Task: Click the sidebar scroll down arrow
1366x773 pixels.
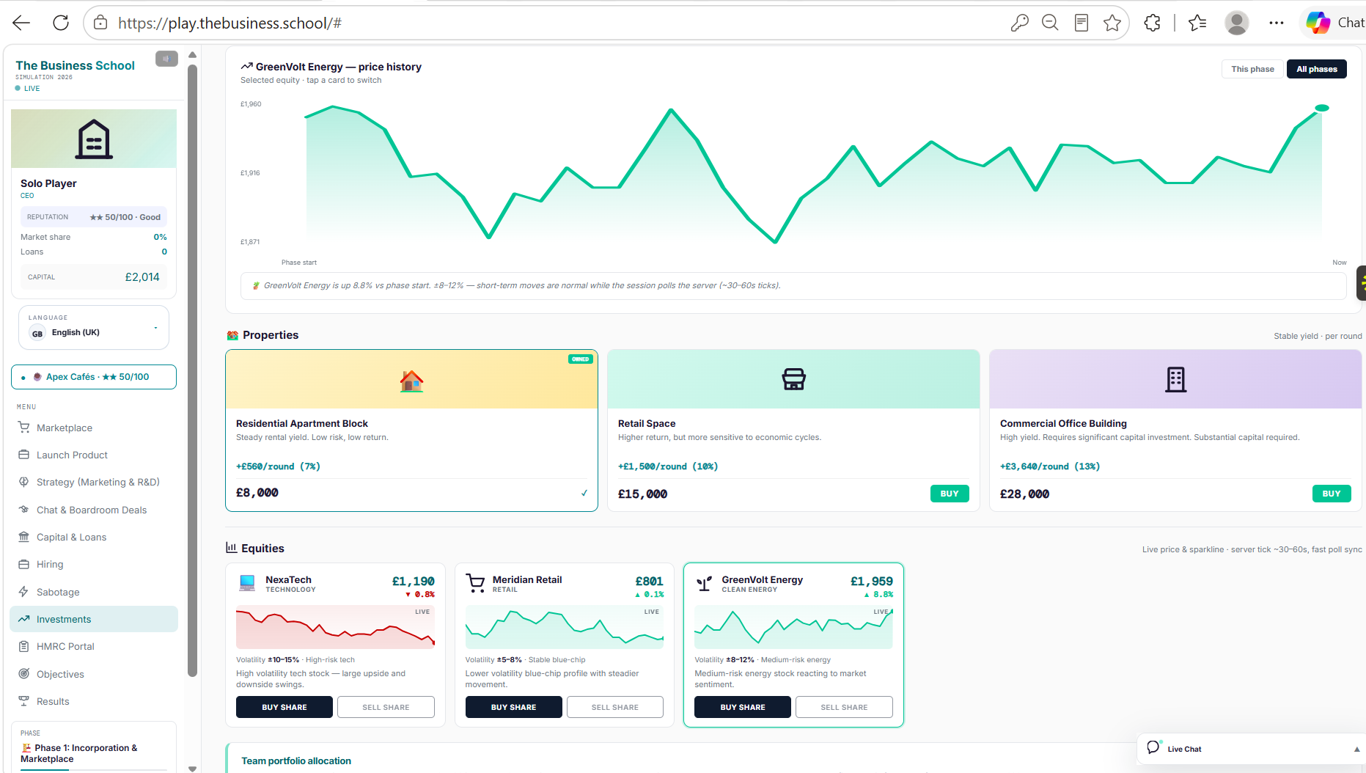Action: point(192,768)
